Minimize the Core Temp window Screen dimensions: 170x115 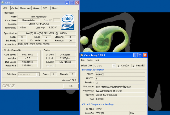pos(135,55)
